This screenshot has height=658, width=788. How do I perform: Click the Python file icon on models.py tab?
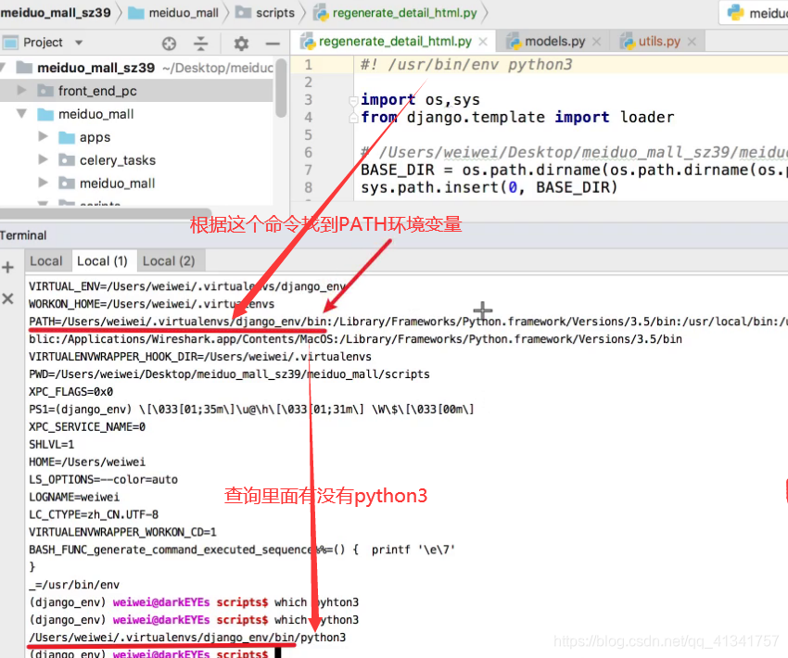514,41
